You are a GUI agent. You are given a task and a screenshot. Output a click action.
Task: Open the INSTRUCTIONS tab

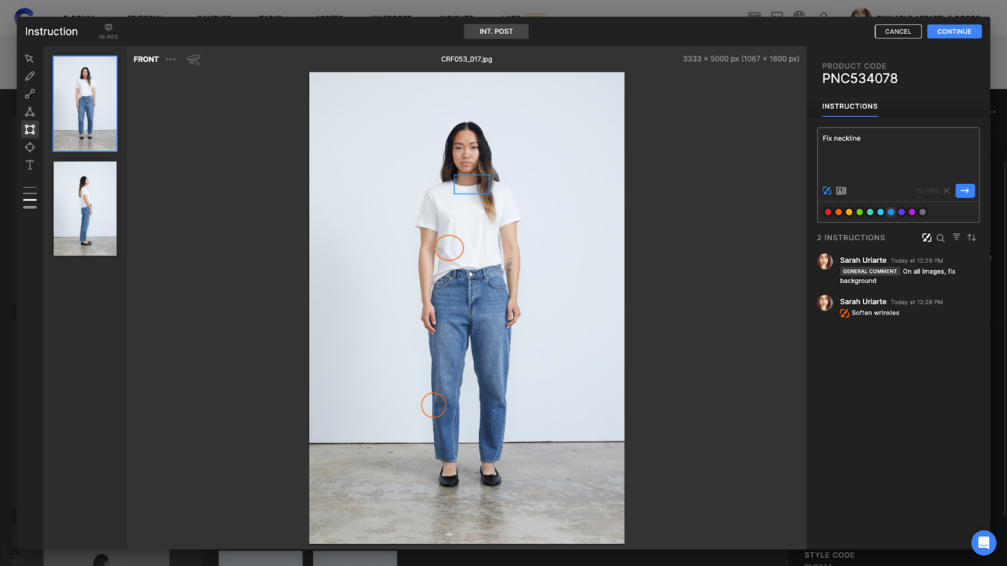(849, 106)
